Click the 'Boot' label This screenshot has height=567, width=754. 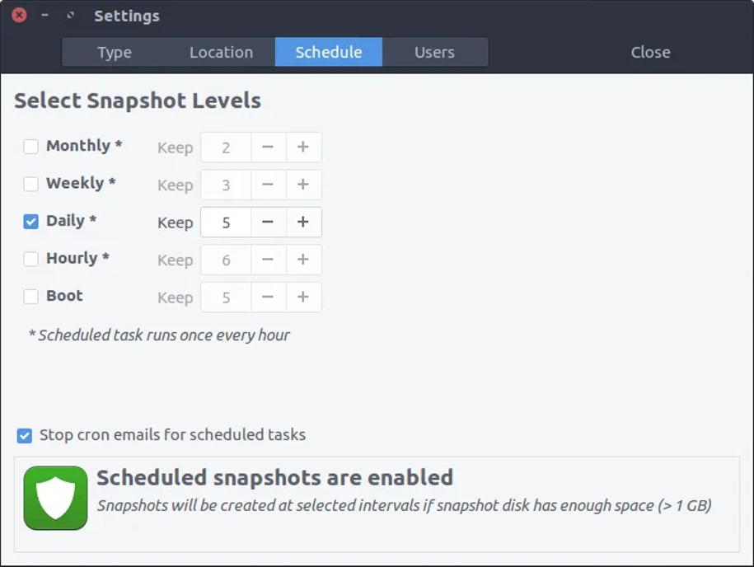pyautogui.click(x=64, y=295)
